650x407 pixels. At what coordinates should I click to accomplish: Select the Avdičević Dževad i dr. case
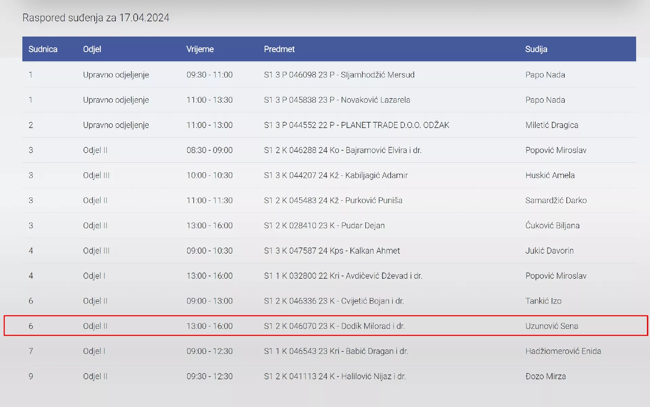pyautogui.click(x=343, y=276)
